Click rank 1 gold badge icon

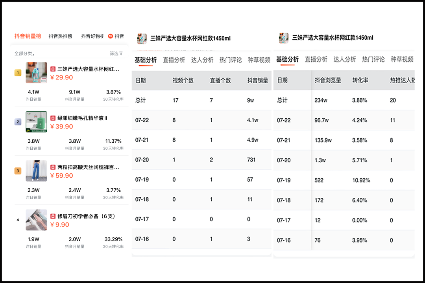click(x=18, y=73)
